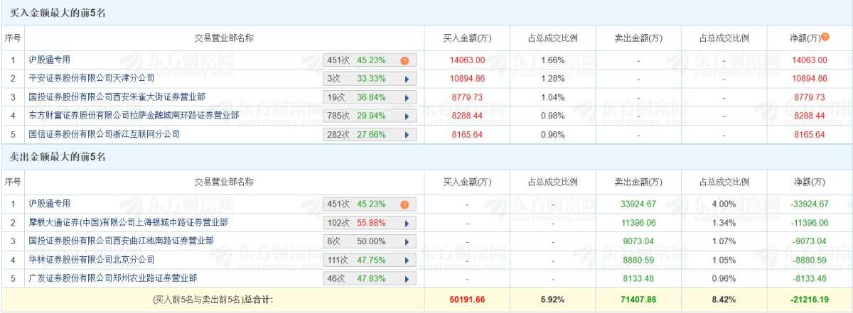Select sell amount 8880.59 cell
The image size is (853, 313).
(x=638, y=260)
